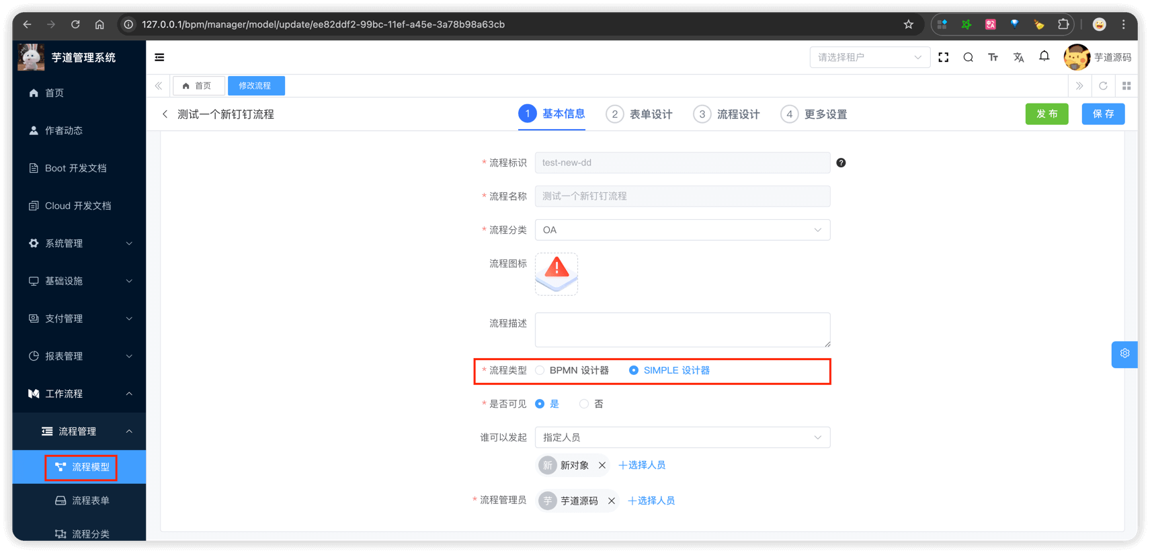
Task: Go to browser home page
Action: [99, 24]
